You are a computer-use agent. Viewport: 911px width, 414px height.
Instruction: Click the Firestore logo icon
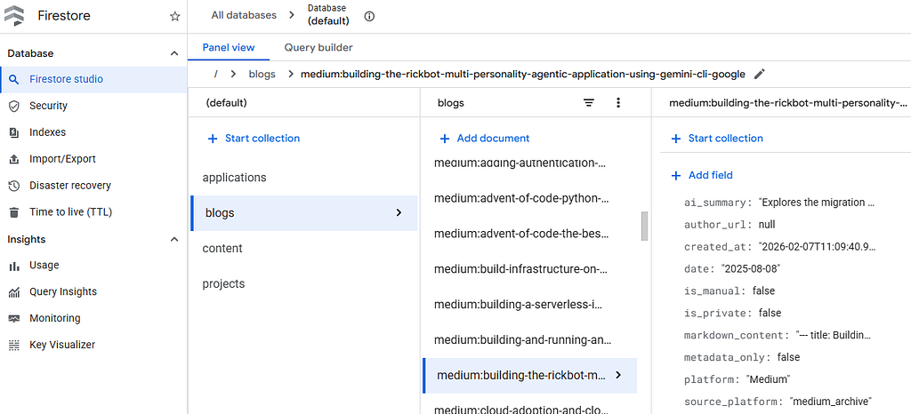click(14, 16)
